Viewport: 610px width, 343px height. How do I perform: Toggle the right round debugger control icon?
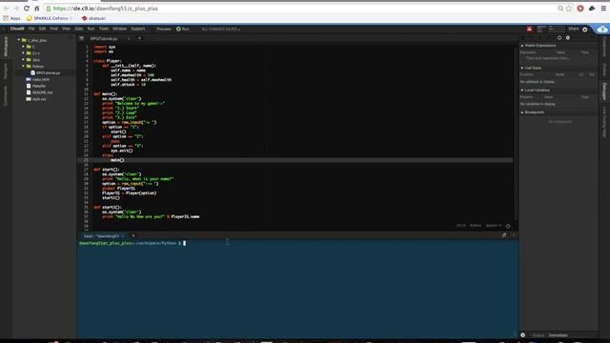568,38
